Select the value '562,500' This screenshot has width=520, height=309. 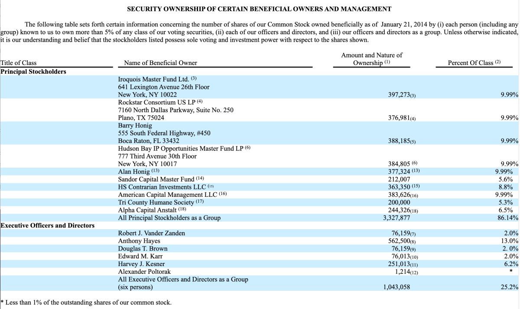coord(399,241)
